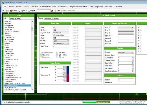147x105 pixels.
Task: Click the Find magnifier icon
Action: pos(55,11)
